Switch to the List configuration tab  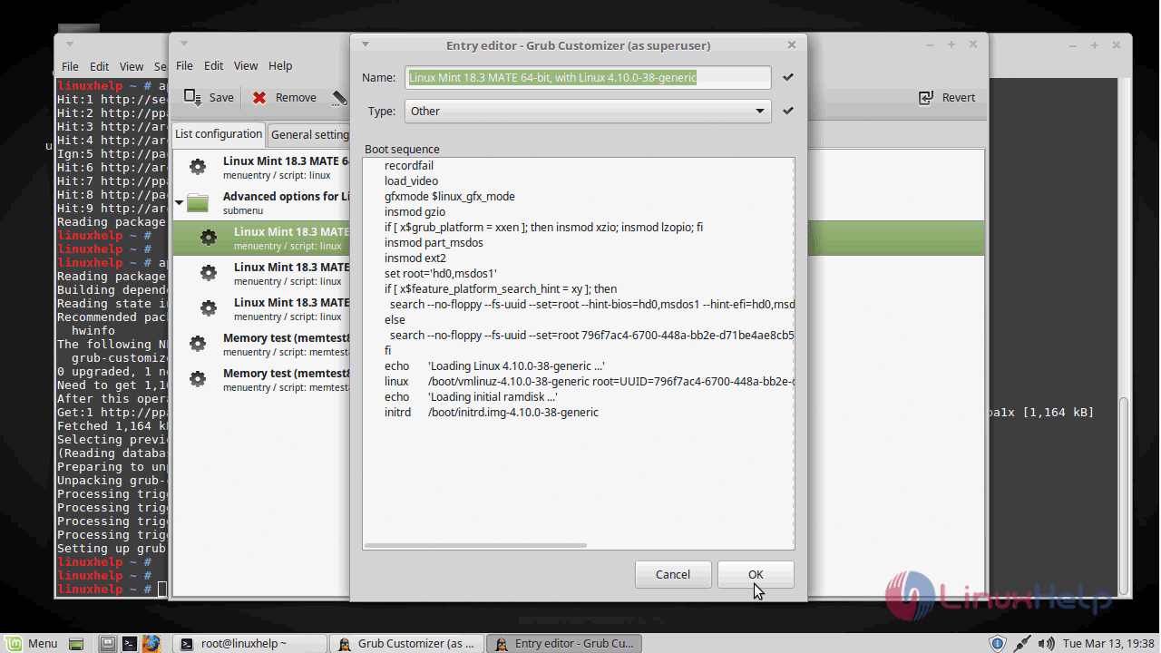(218, 134)
